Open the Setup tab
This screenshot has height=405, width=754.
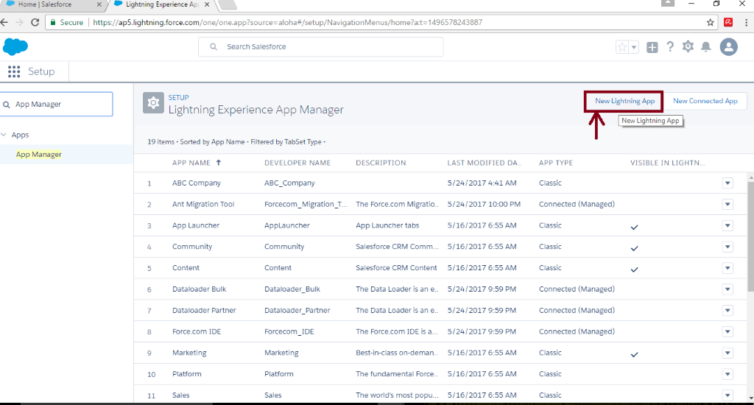[x=41, y=71]
